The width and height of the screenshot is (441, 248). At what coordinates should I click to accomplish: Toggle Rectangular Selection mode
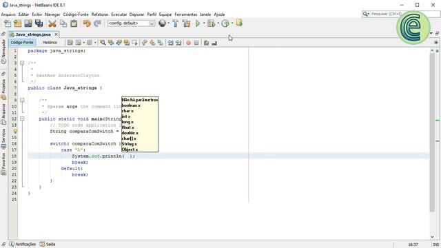[135, 43]
